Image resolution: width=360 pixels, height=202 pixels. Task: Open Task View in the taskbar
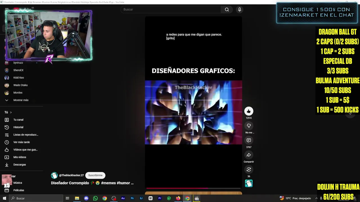tap(67, 198)
